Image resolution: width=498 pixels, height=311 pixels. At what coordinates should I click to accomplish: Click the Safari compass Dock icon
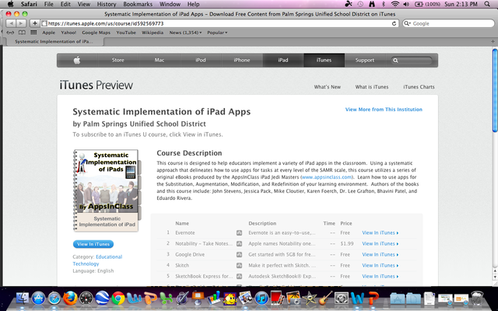[54, 299]
